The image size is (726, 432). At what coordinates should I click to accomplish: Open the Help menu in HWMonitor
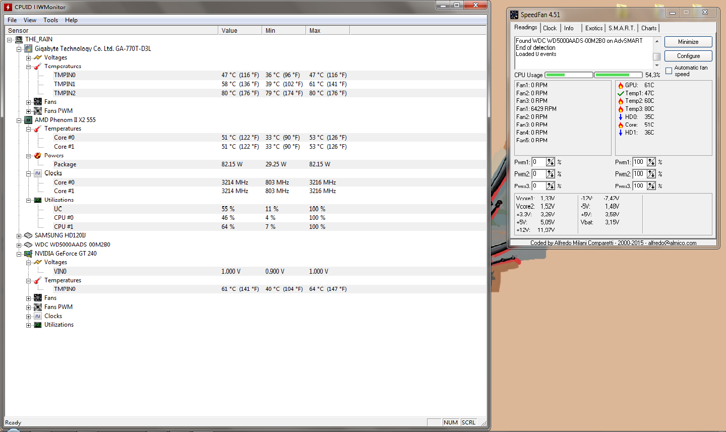(71, 20)
